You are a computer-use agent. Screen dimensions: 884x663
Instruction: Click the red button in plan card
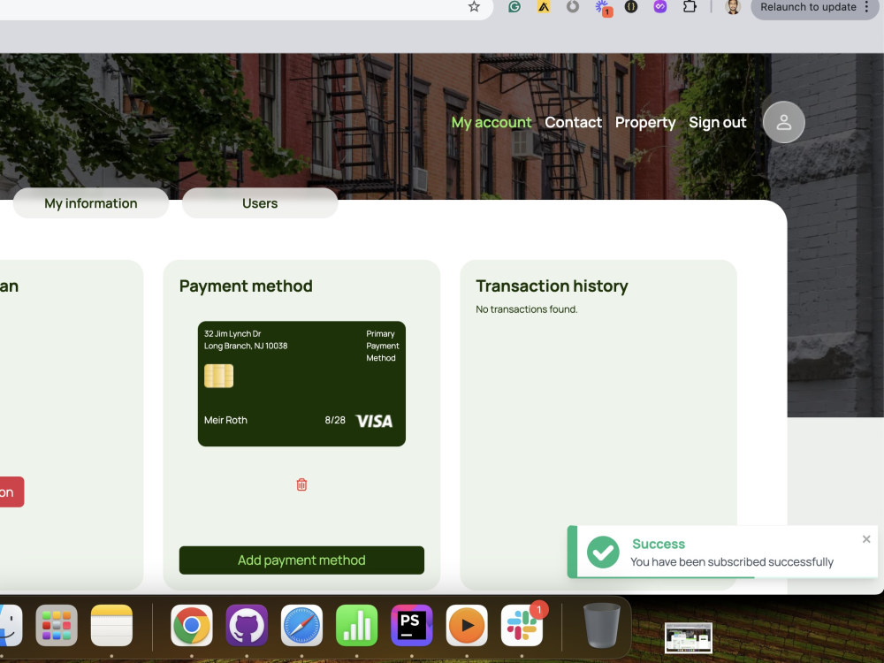[x=11, y=492]
